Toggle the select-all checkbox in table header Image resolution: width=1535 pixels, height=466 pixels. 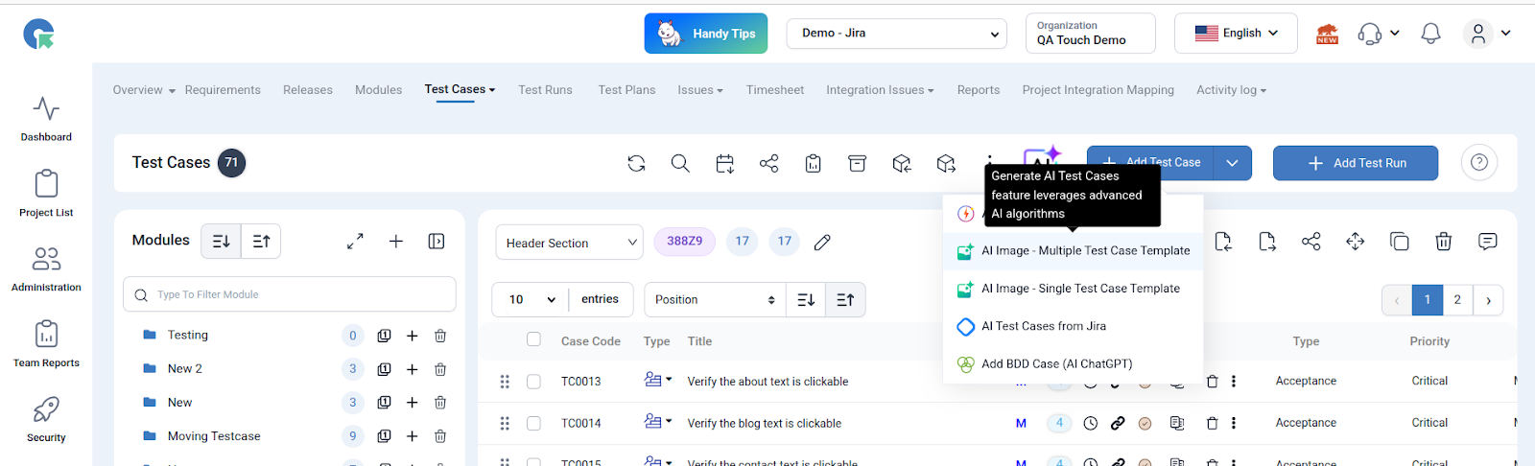pyautogui.click(x=534, y=339)
